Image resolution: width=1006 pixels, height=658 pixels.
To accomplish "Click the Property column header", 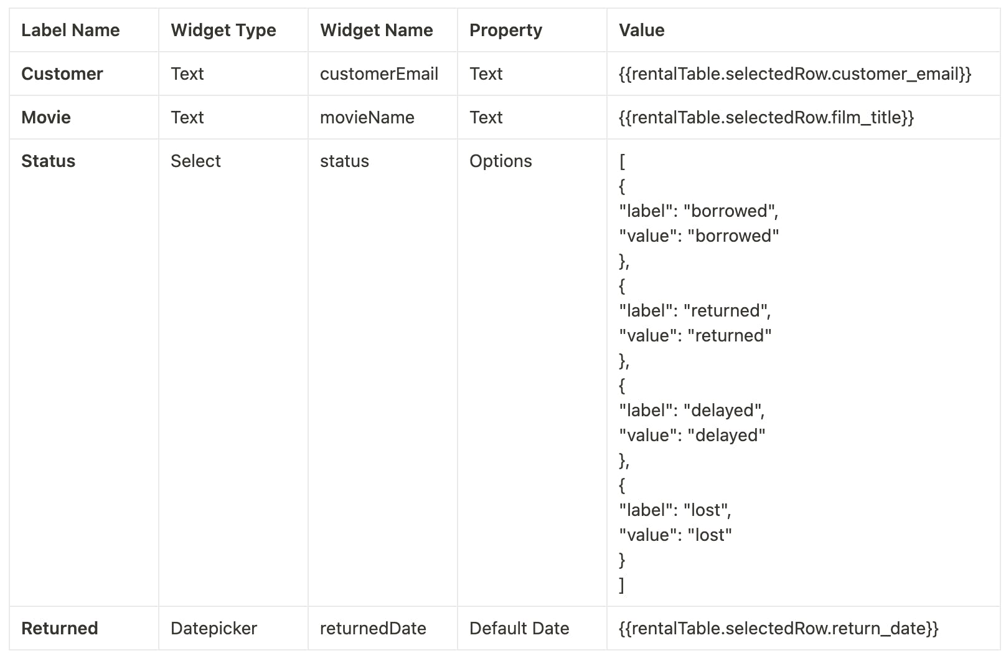I will tap(505, 30).
